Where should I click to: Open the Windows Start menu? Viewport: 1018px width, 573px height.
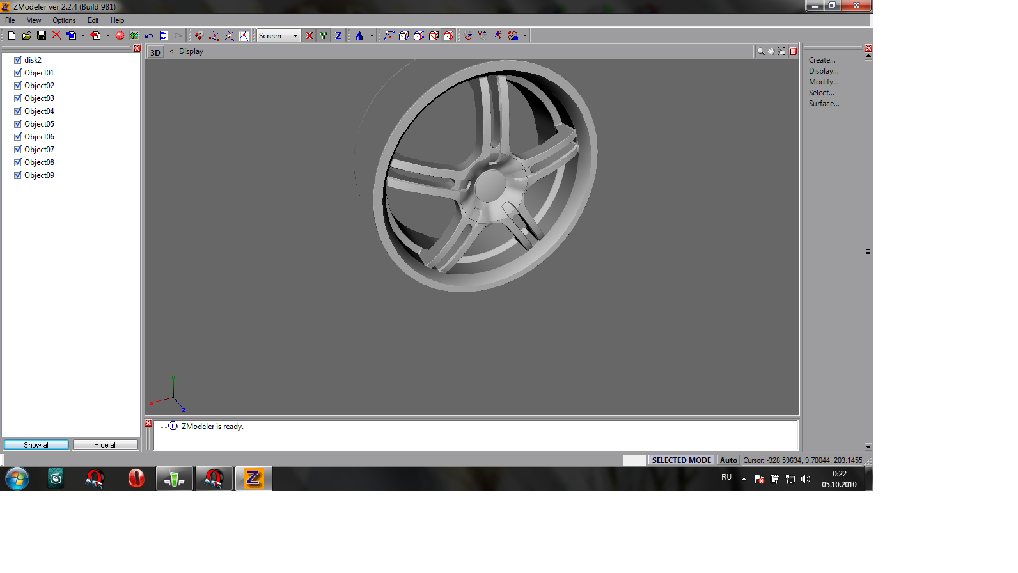17,478
